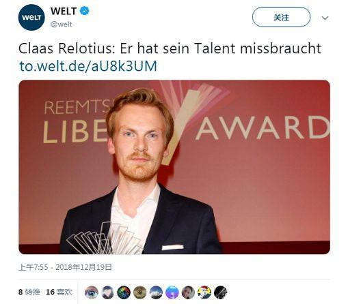Expand the tweet options chevron menu
348x304 pixels.
click(325, 18)
